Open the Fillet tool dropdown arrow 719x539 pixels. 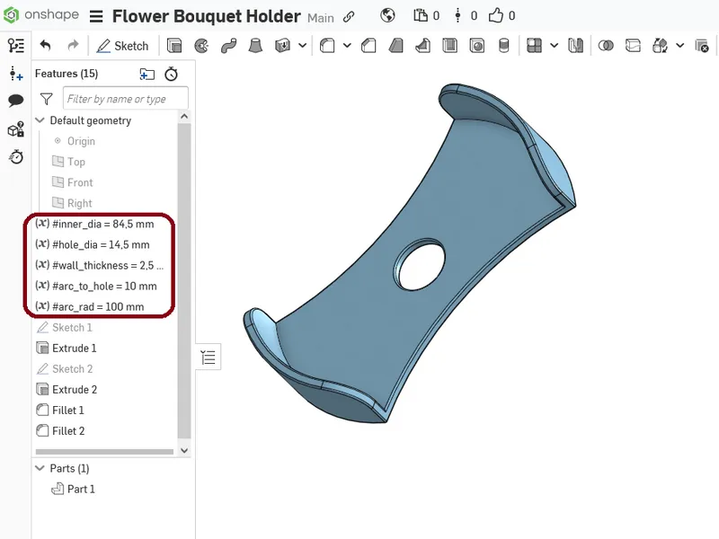[x=347, y=46]
